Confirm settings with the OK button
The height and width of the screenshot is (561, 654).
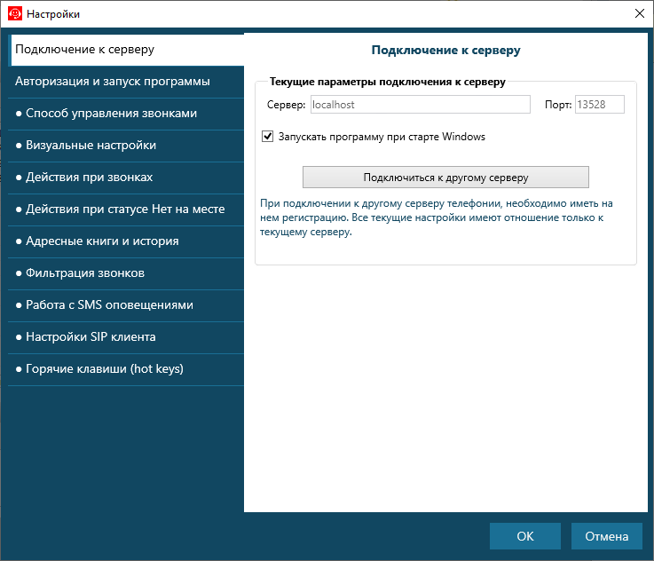[x=525, y=536]
